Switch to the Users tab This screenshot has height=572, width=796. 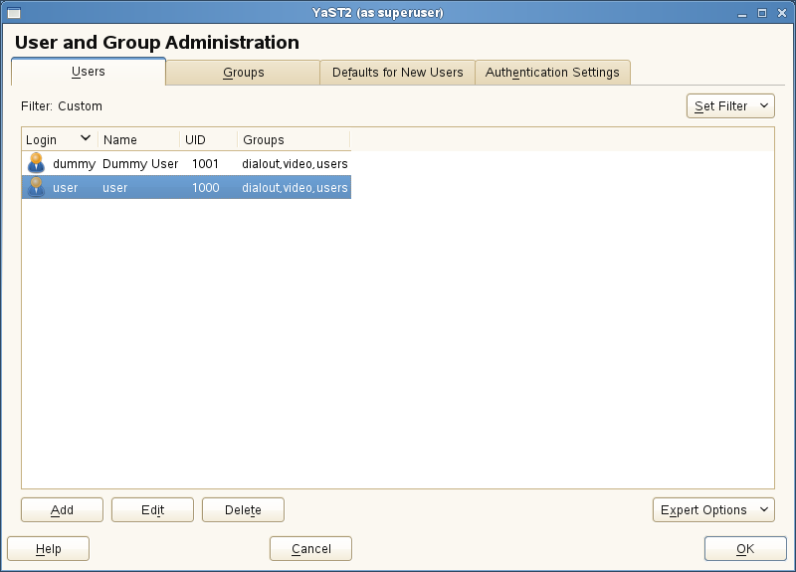tap(89, 72)
